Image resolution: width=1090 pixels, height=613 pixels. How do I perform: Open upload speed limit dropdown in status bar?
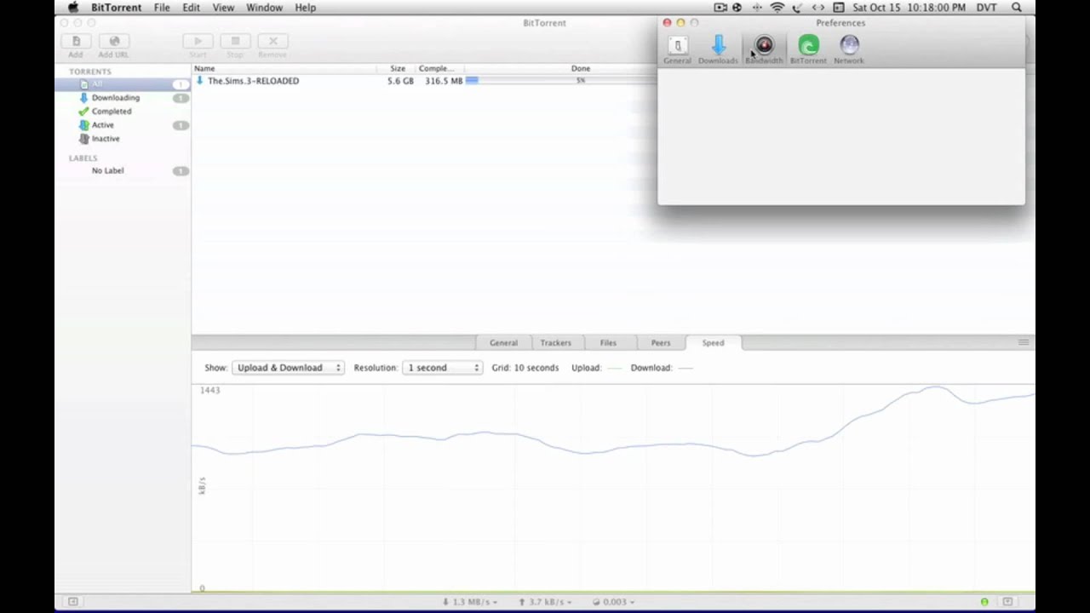pyautogui.click(x=544, y=602)
